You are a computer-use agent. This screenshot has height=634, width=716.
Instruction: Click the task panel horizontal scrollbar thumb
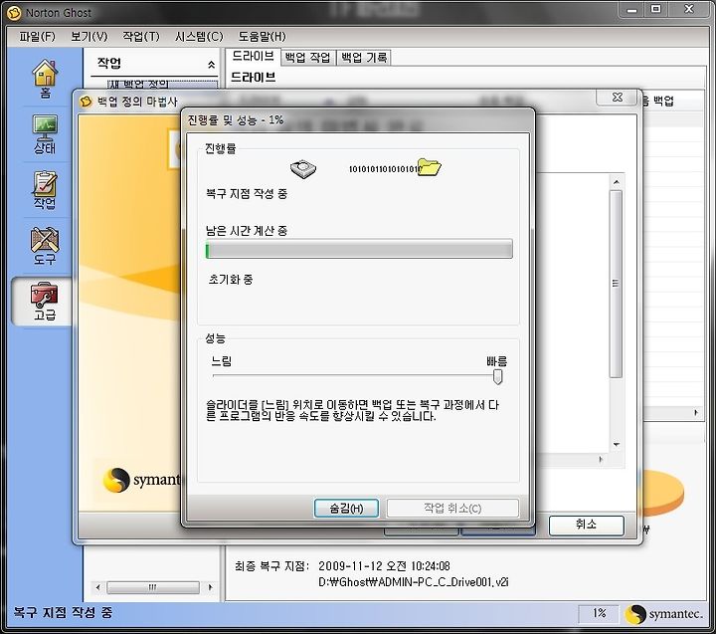point(153,587)
